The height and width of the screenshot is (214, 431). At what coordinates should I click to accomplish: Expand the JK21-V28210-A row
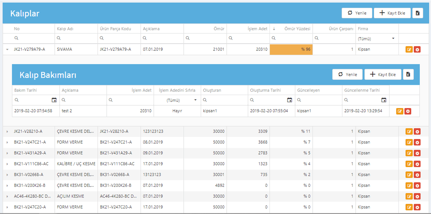[7, 131]
